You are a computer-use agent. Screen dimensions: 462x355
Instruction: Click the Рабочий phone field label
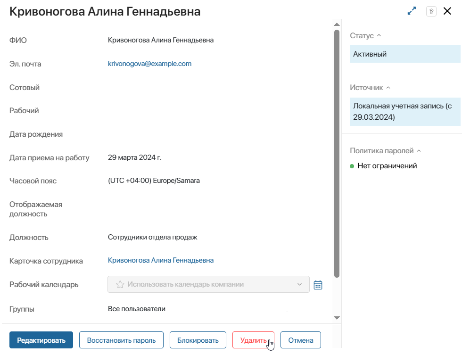[24, 110]
